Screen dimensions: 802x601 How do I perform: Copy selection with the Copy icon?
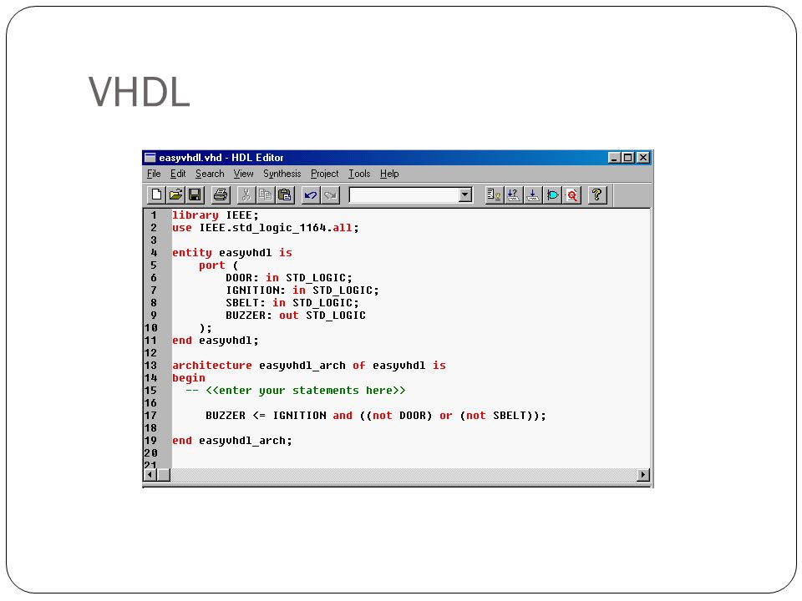(266, 194)
